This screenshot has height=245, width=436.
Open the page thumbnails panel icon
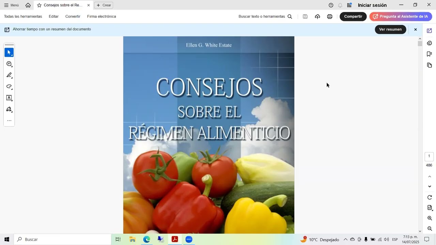(x=430, y=65)
